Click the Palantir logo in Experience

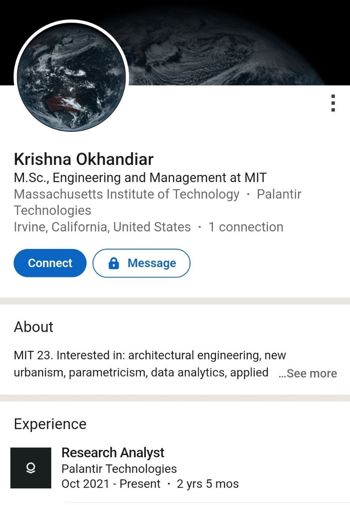click(x=31, y=468)
